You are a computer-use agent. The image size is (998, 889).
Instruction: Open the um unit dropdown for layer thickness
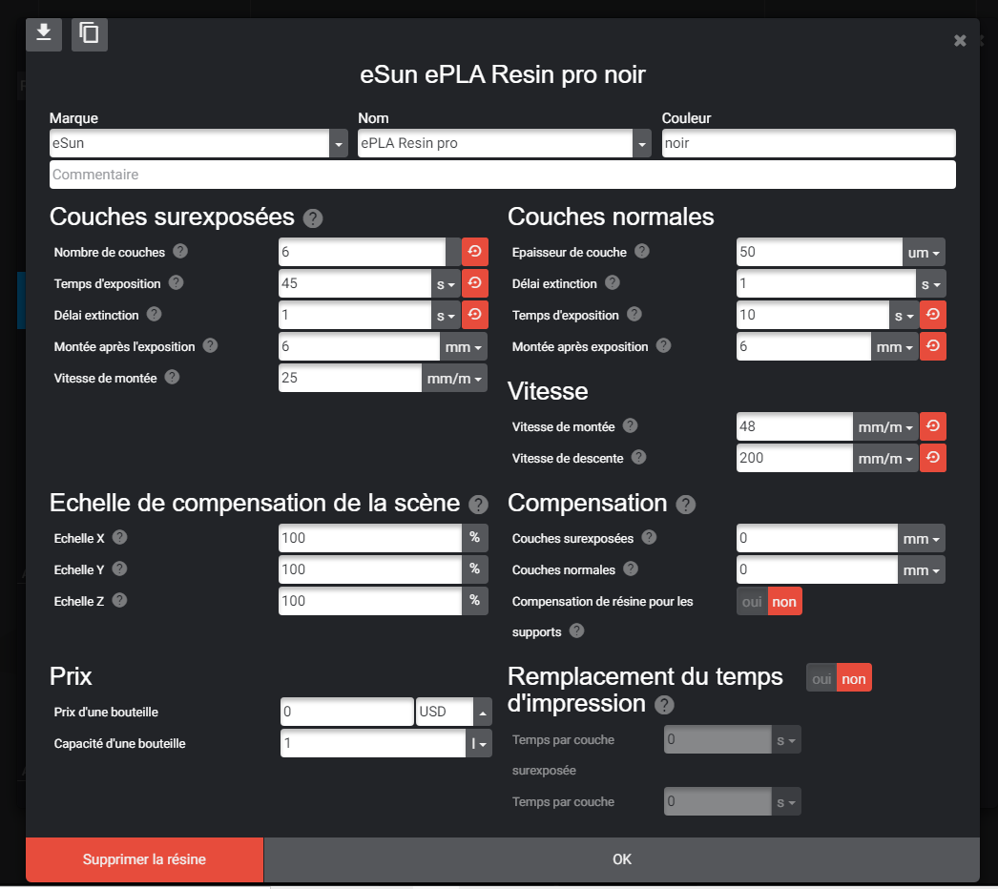click(924, 252)
